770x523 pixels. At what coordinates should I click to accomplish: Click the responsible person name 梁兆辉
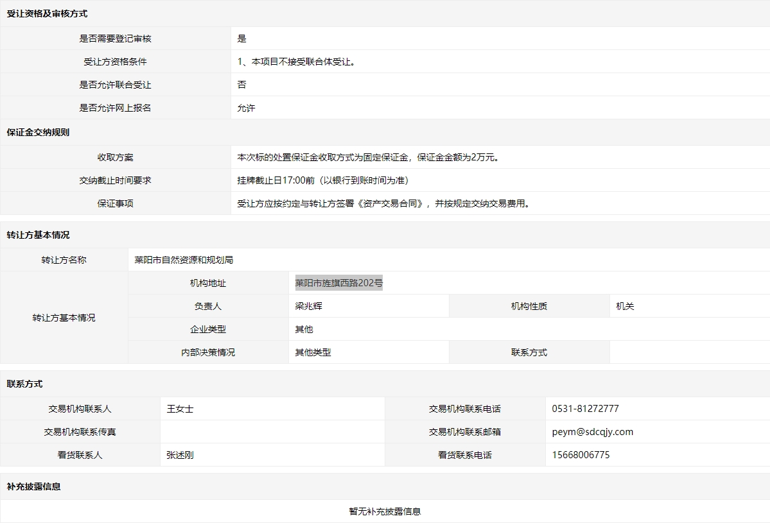(308, 306)
